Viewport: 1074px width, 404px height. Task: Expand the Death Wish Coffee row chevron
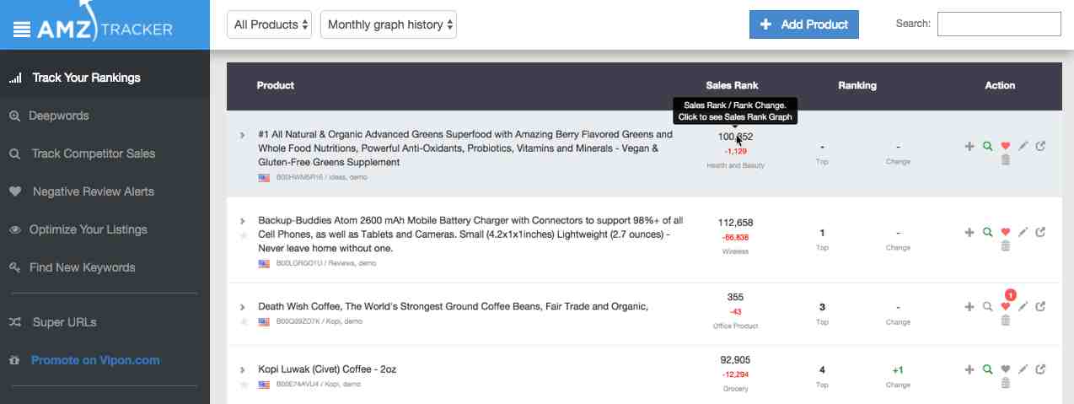click(243, 307)
